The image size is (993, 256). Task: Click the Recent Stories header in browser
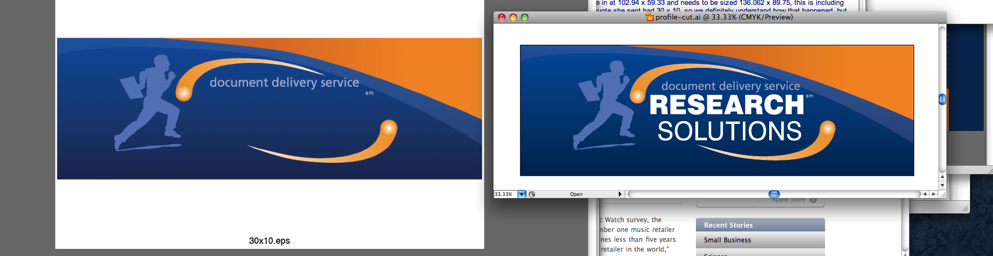760,225
